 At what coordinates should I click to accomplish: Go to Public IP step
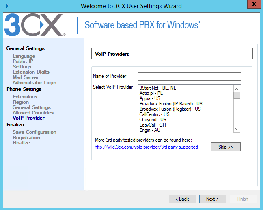tap(23, 61)
